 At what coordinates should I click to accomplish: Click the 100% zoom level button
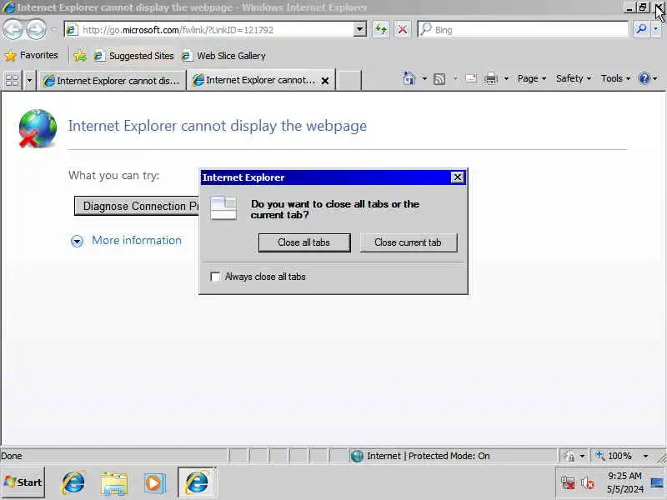(x=615, y=456)
